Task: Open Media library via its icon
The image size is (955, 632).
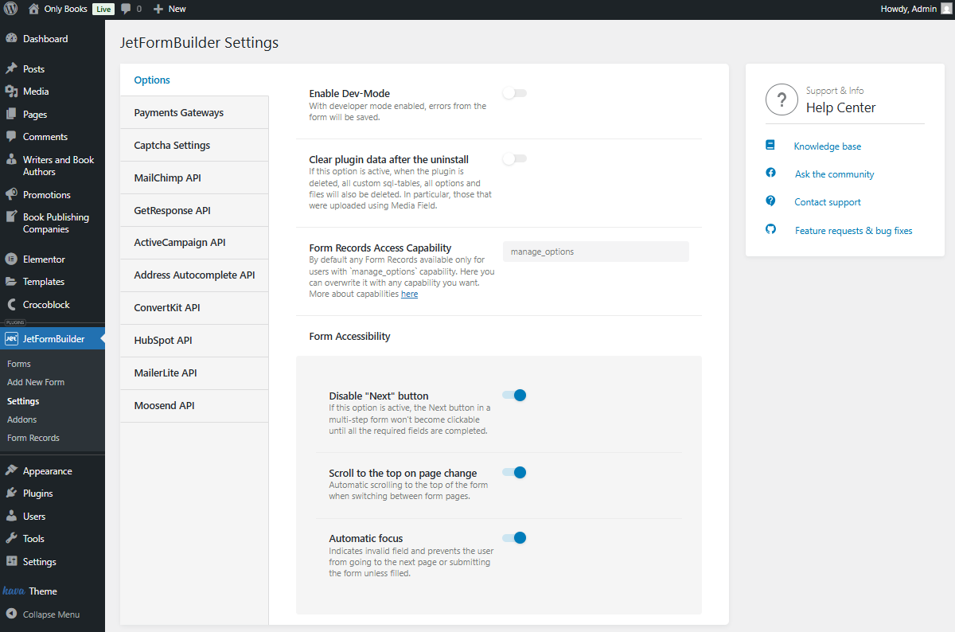Action: [x=12, y=91]
